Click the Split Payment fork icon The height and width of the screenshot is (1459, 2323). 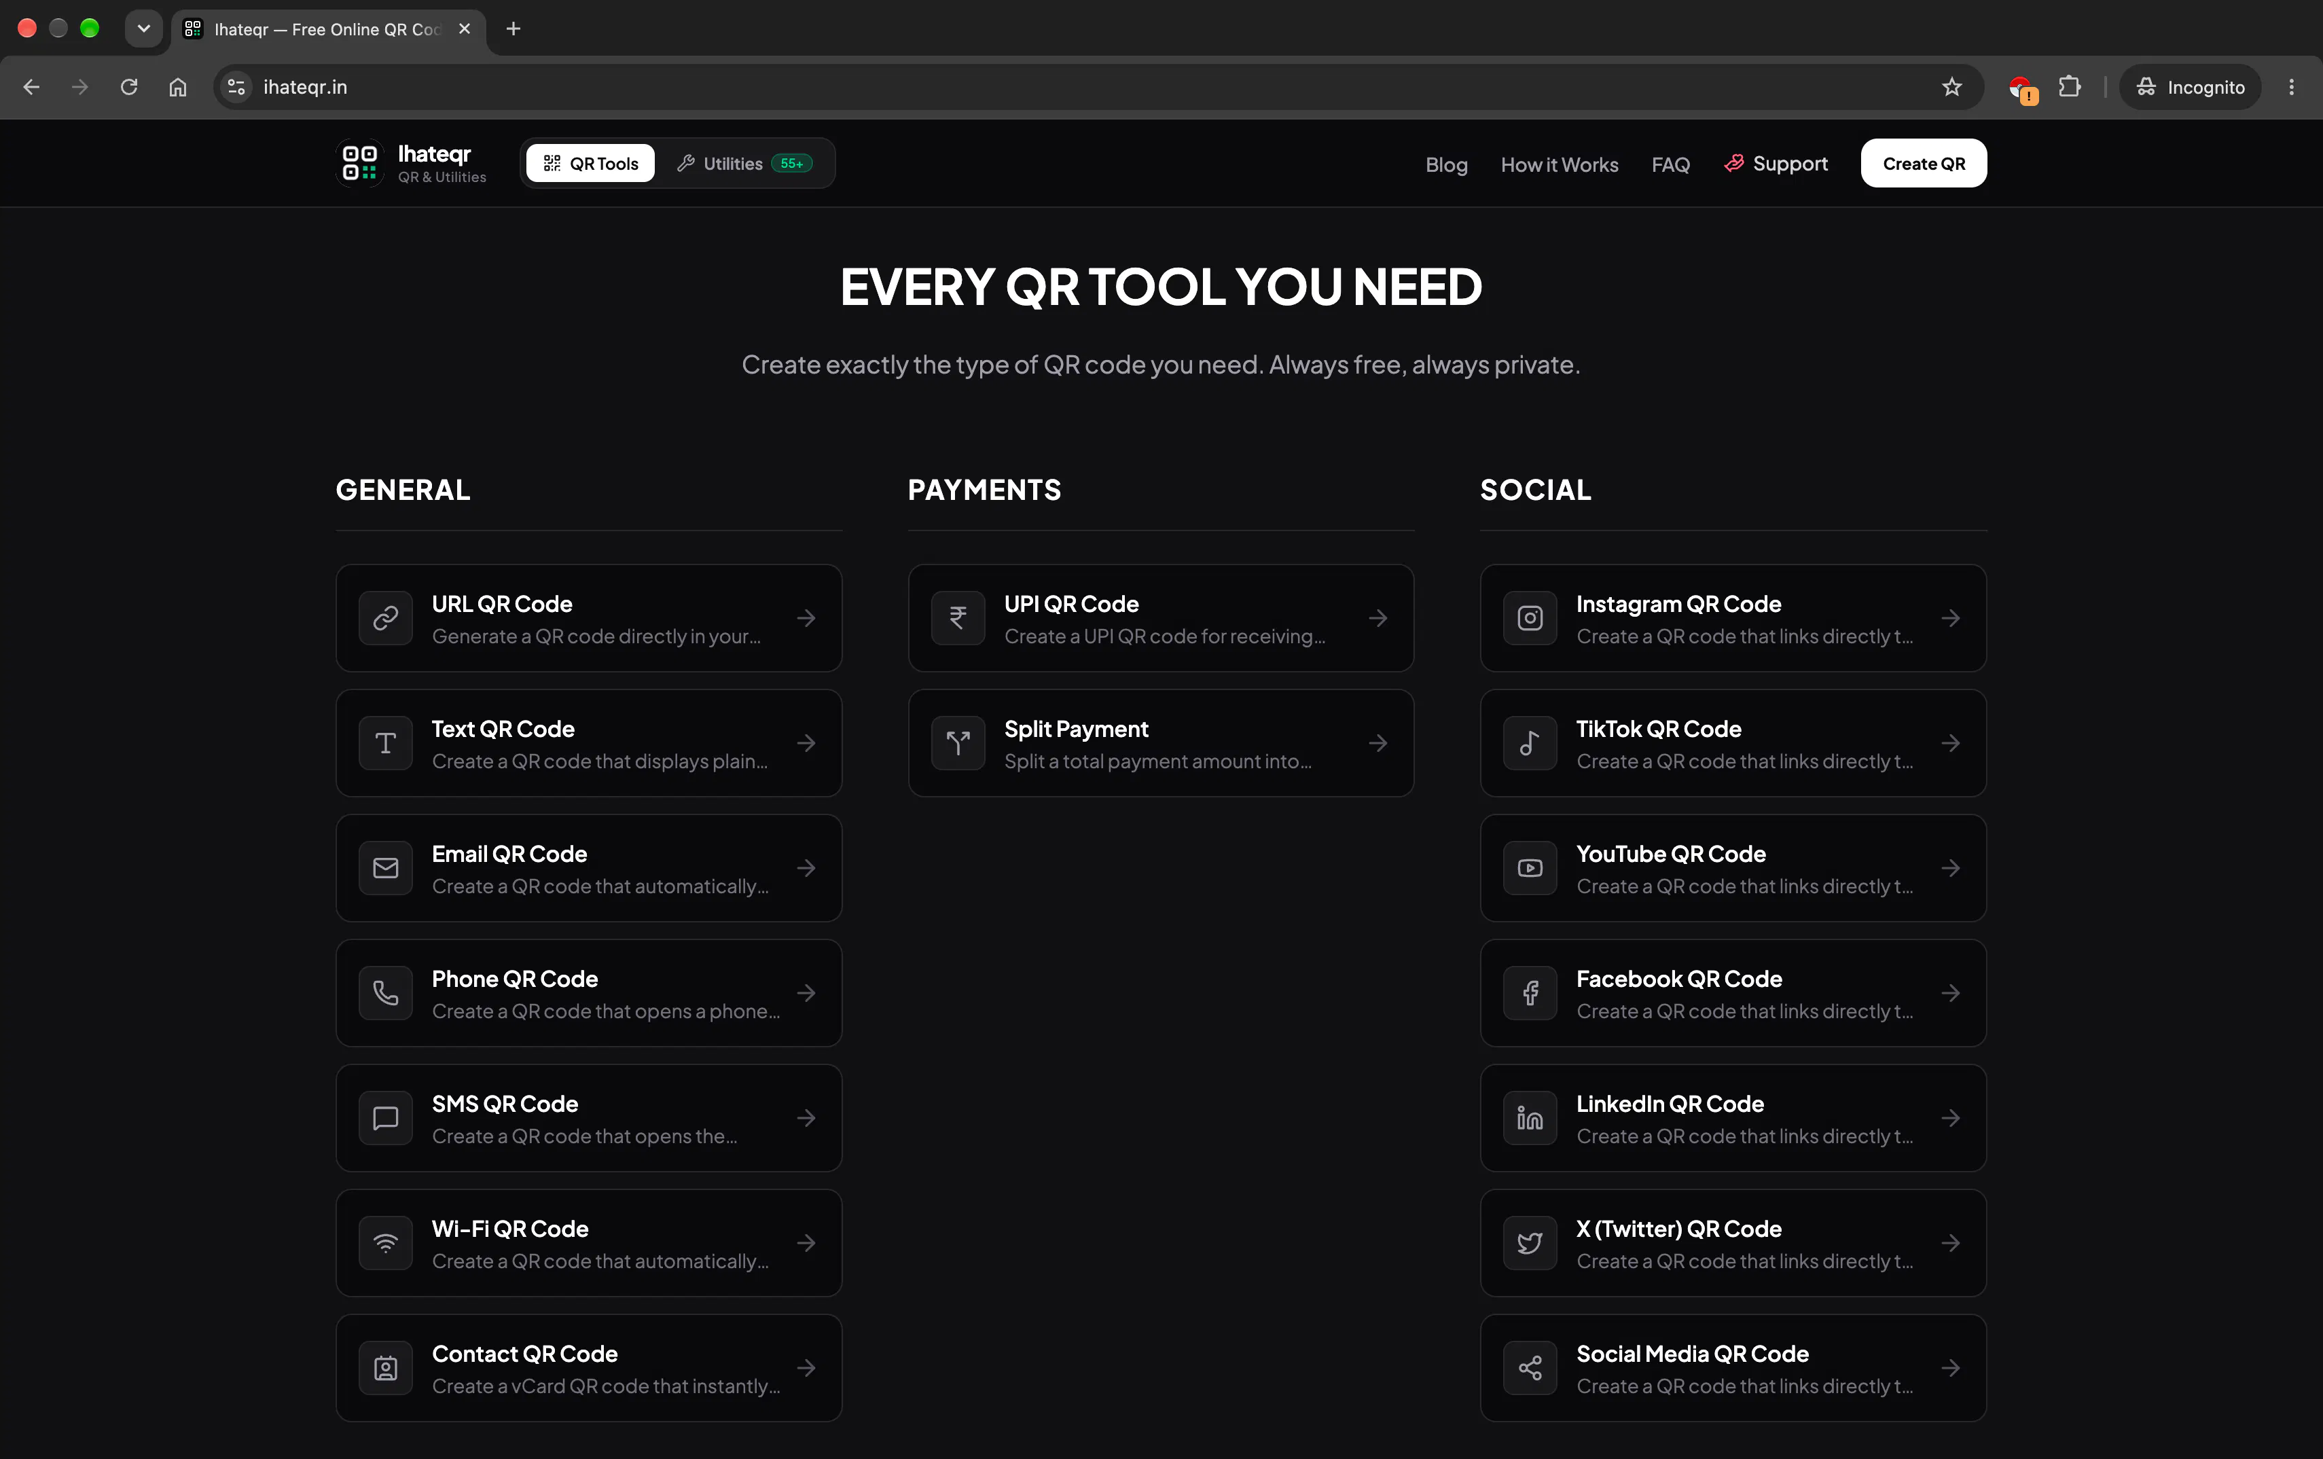click(x=958, y=743)
